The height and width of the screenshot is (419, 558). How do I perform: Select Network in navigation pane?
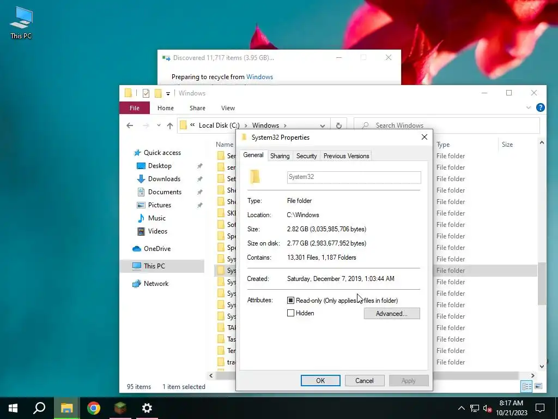[156, 284]
